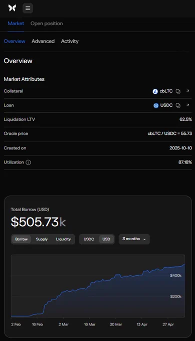Click the Market Attributes heading
The image size is (195, 341).
24,79
